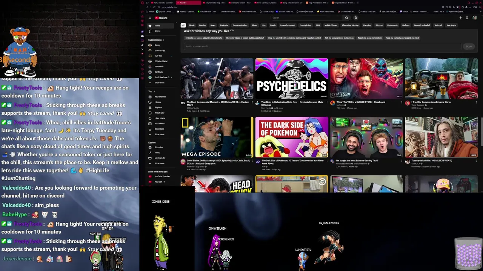The image size is (483, 271).
Task: Open Your videos in sidebar
Action: point(160,123)
